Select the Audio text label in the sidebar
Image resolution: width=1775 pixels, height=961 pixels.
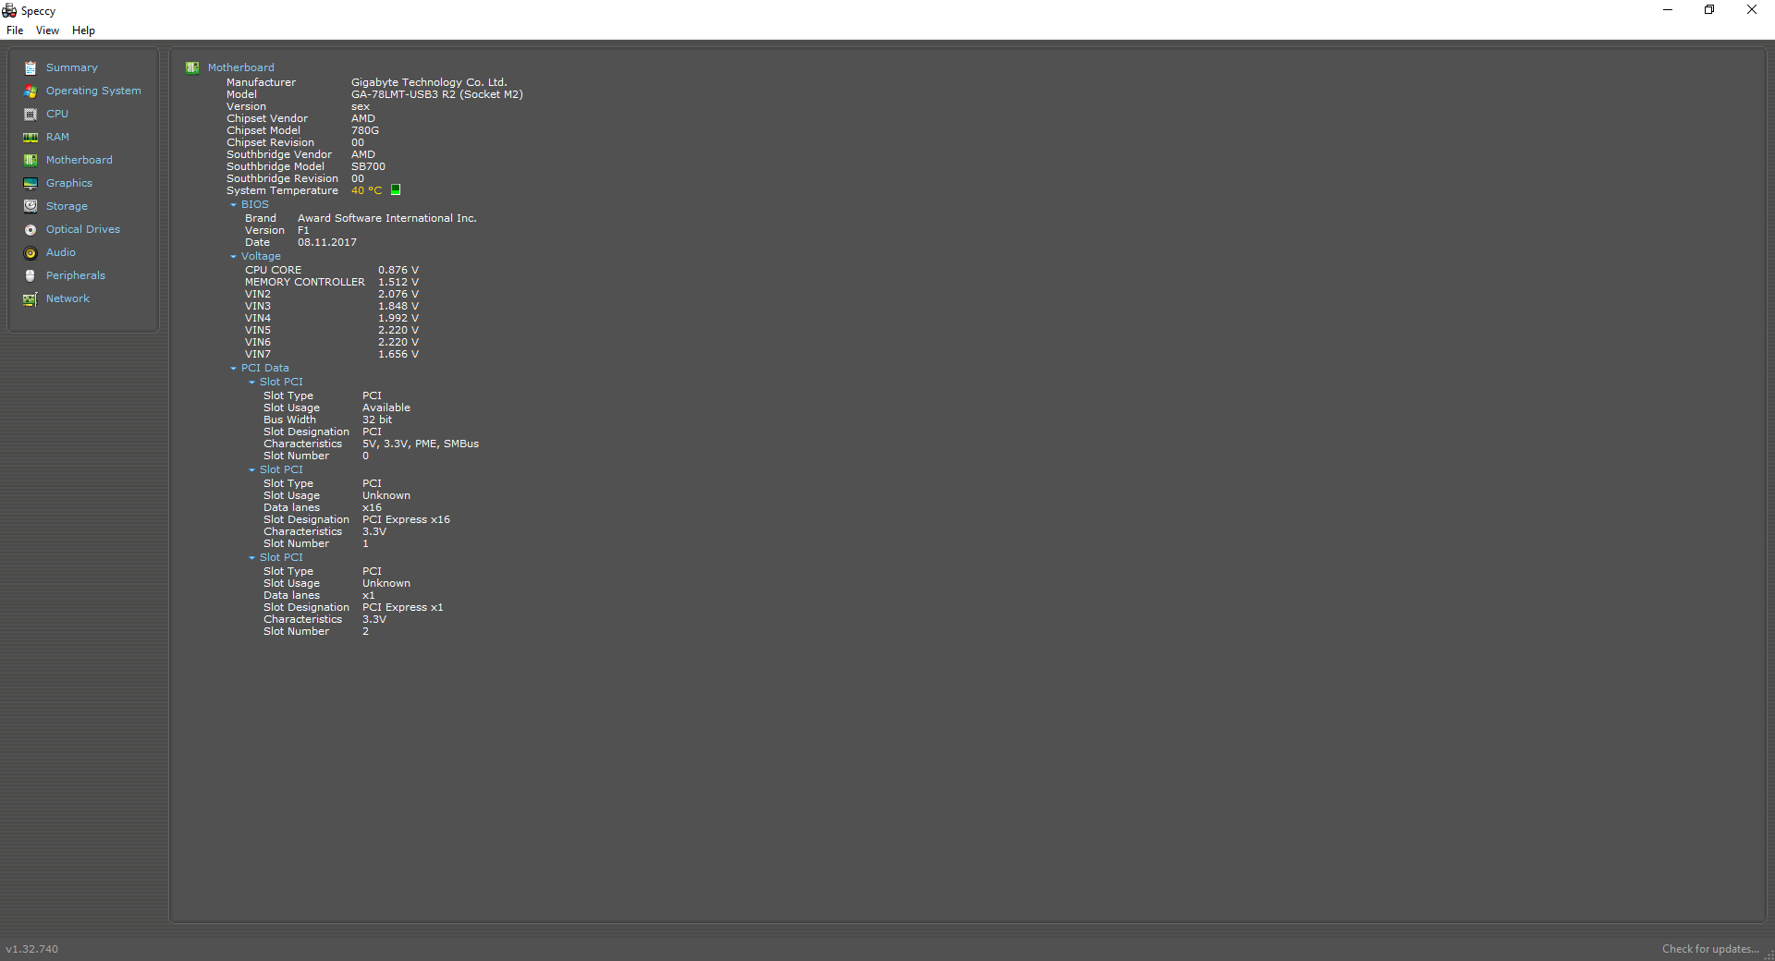[x=61, y=252]
